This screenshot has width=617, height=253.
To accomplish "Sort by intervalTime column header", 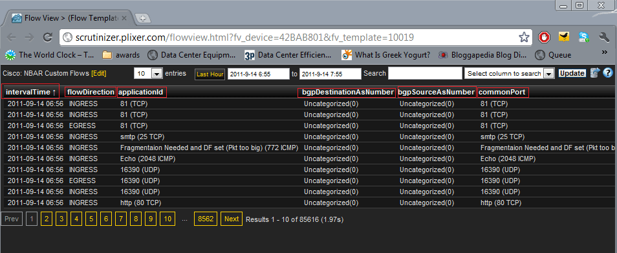I will coord(30,92).
